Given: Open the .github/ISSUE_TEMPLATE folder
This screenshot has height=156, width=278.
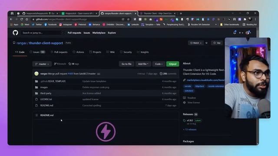Looking at the screenshot, I should click(x=53, y=81).
